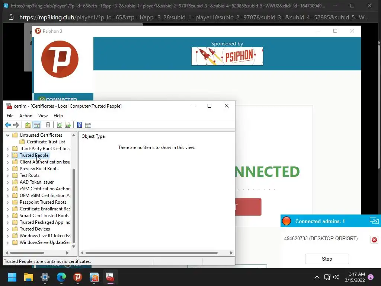Click the red disconnect button in Psiphon
381x286 pixels.
point(248,207)
